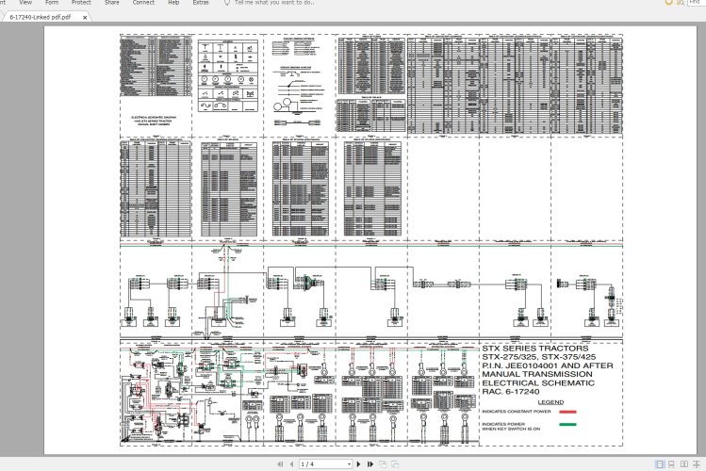Switch to single page view mode
The height and width of the screenshot is (471, 706).
660,464
